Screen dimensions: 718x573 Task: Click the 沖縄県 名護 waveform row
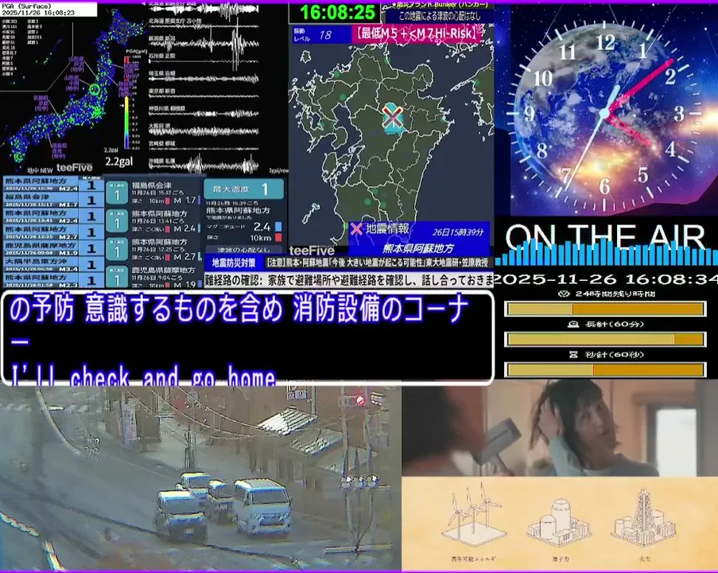point(204,165)
